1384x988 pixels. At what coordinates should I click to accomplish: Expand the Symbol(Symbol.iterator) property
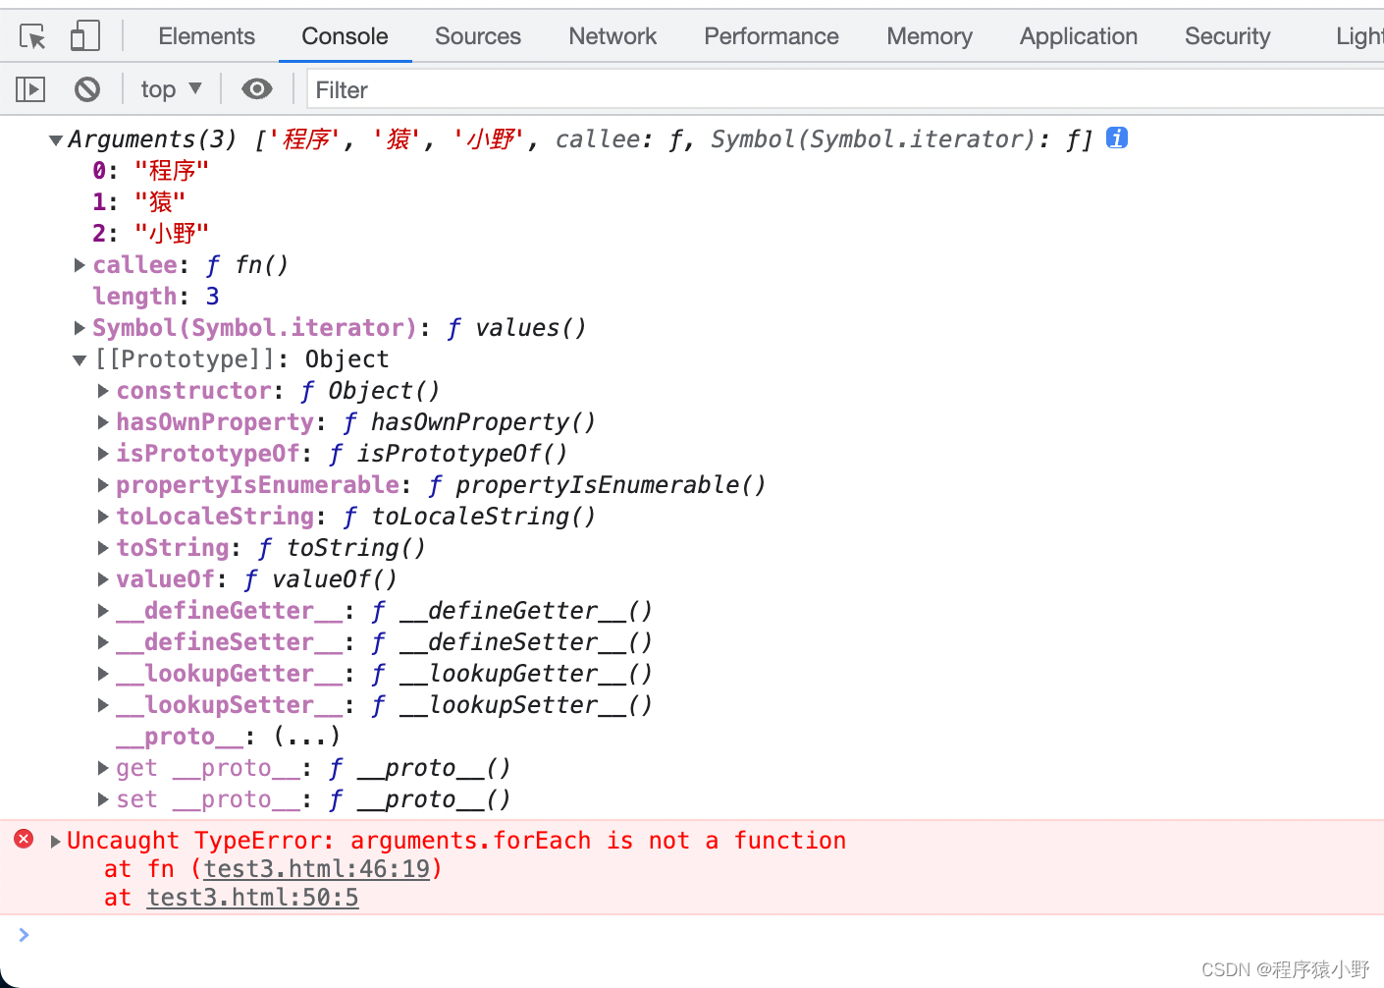[80, 328]
